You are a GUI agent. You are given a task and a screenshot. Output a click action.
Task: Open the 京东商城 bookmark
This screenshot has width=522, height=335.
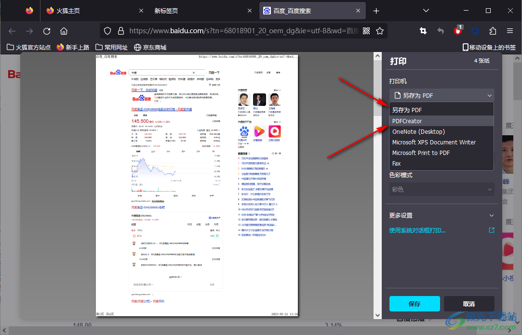pyautogui.click(x=150, y=47)
